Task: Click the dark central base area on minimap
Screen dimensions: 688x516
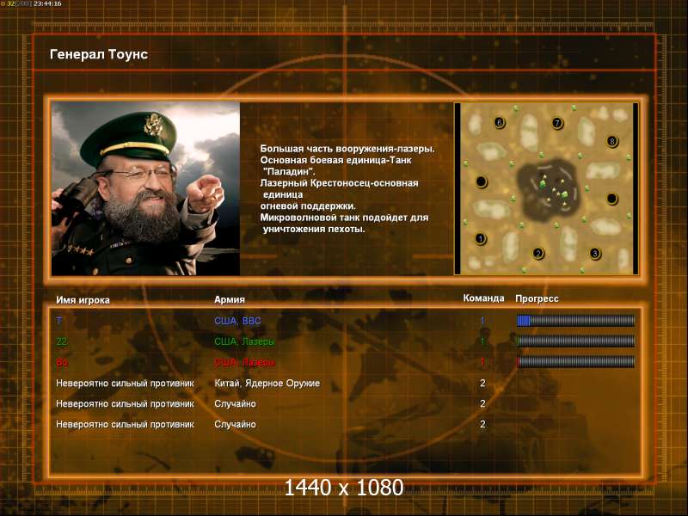Action: tap(549, 189)
